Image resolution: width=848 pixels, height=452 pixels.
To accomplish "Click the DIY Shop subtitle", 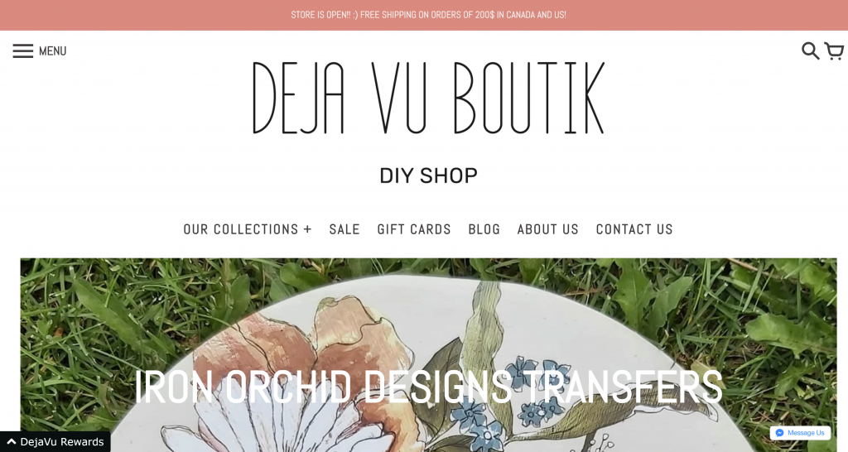I will point(428,176).
